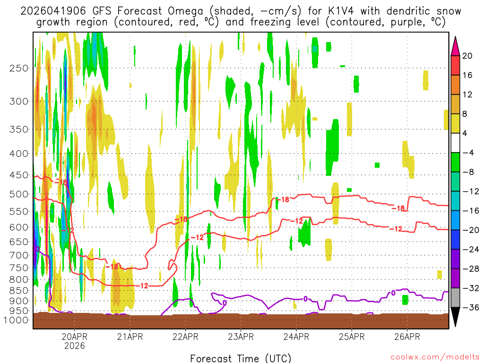Viewport: 484px width, 363px height.
Task: Click the 600 pressure level label
Action: pyautogui.click(x=19, y=227)
